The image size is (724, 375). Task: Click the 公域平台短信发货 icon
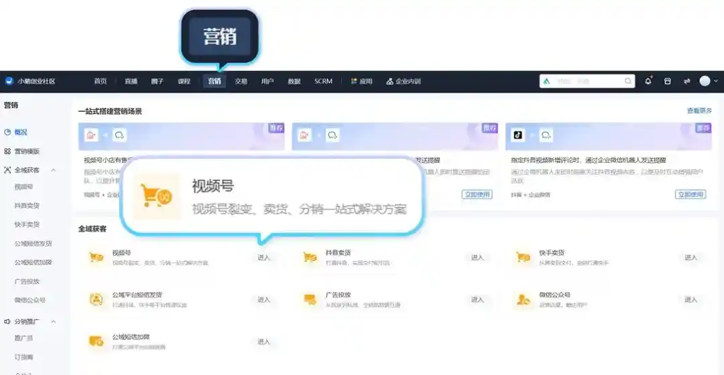tap(96, 299)
